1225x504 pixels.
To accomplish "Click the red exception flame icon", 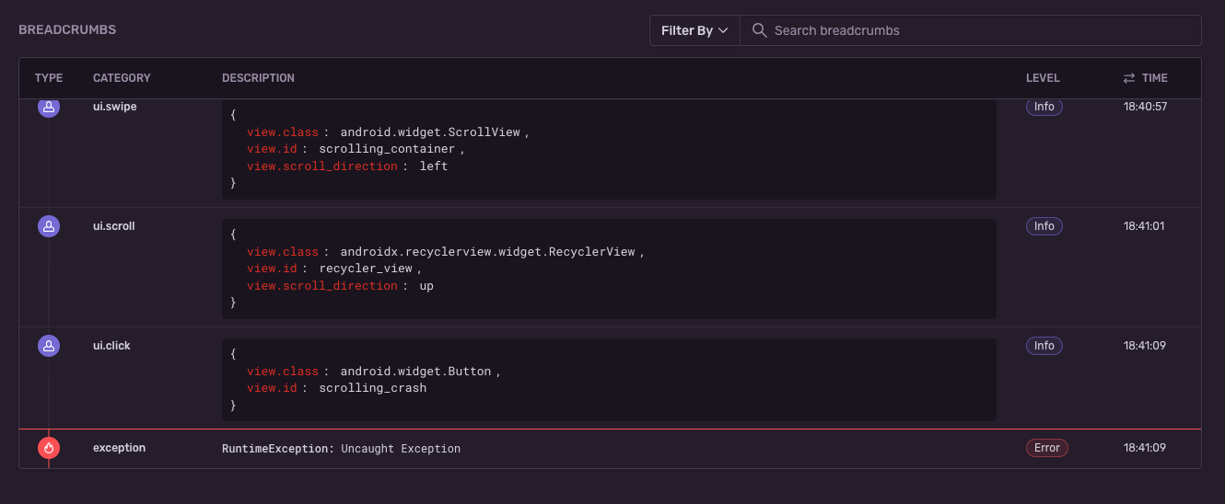I will (49, 448).
